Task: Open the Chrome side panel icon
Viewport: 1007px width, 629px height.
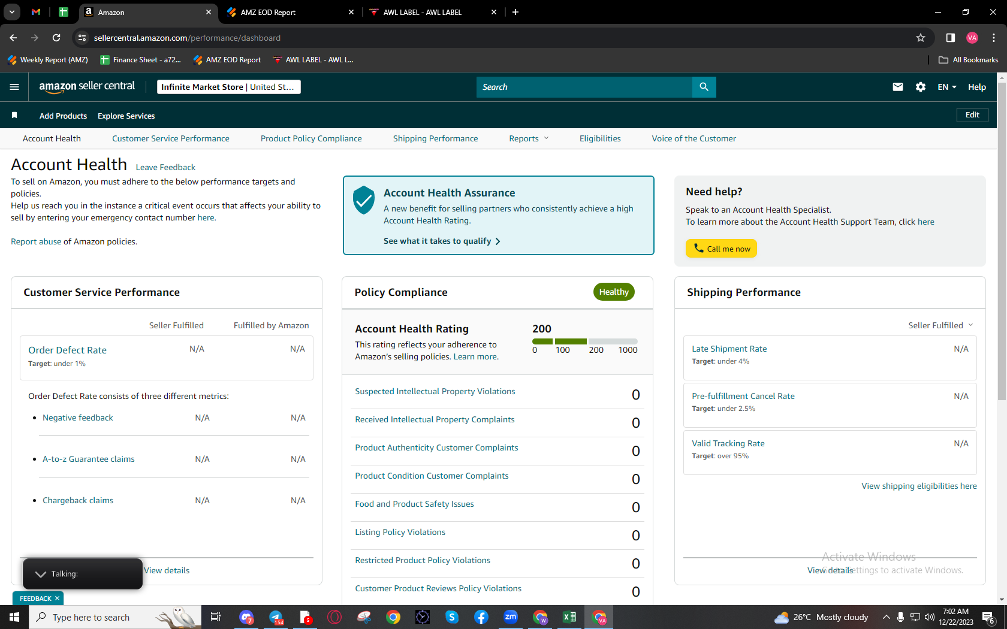Action: point(950,38)
